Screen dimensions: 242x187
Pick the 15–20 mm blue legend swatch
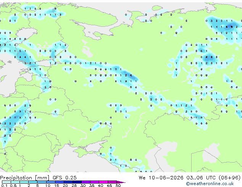pyautogui.click(x=60, y=182)
